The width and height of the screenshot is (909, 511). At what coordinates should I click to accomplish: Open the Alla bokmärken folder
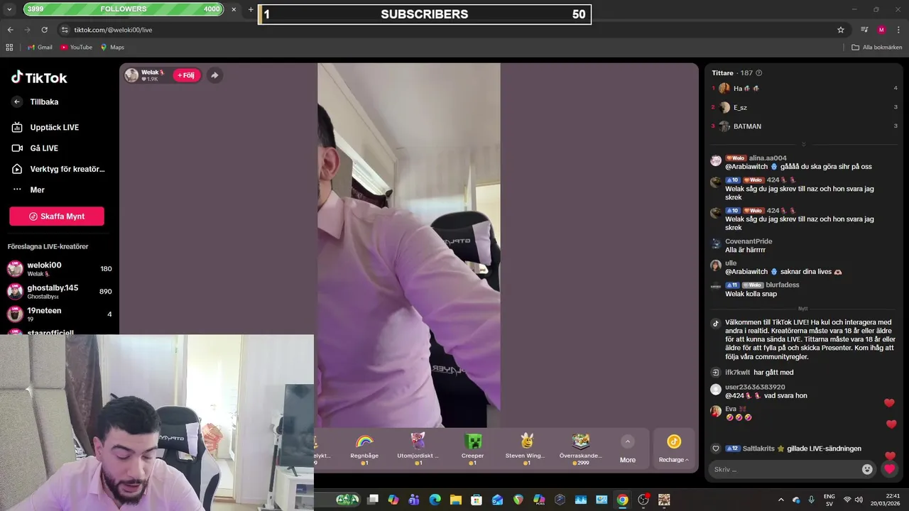pos(877,48)
